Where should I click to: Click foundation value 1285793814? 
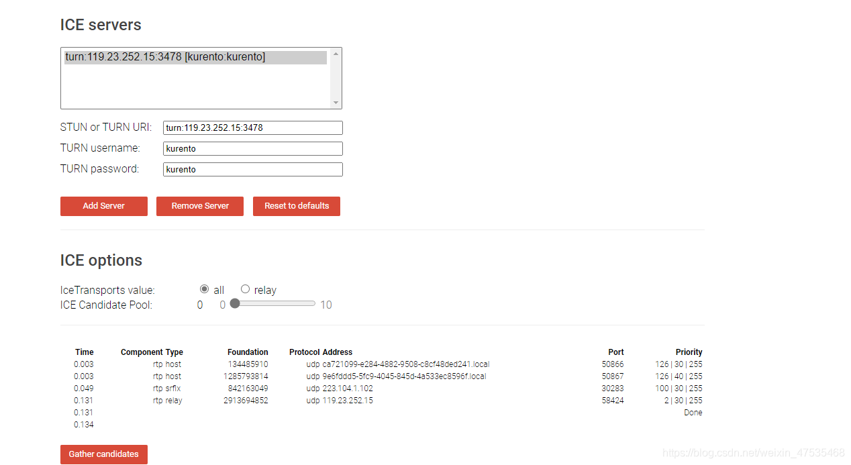pos(246,376)
